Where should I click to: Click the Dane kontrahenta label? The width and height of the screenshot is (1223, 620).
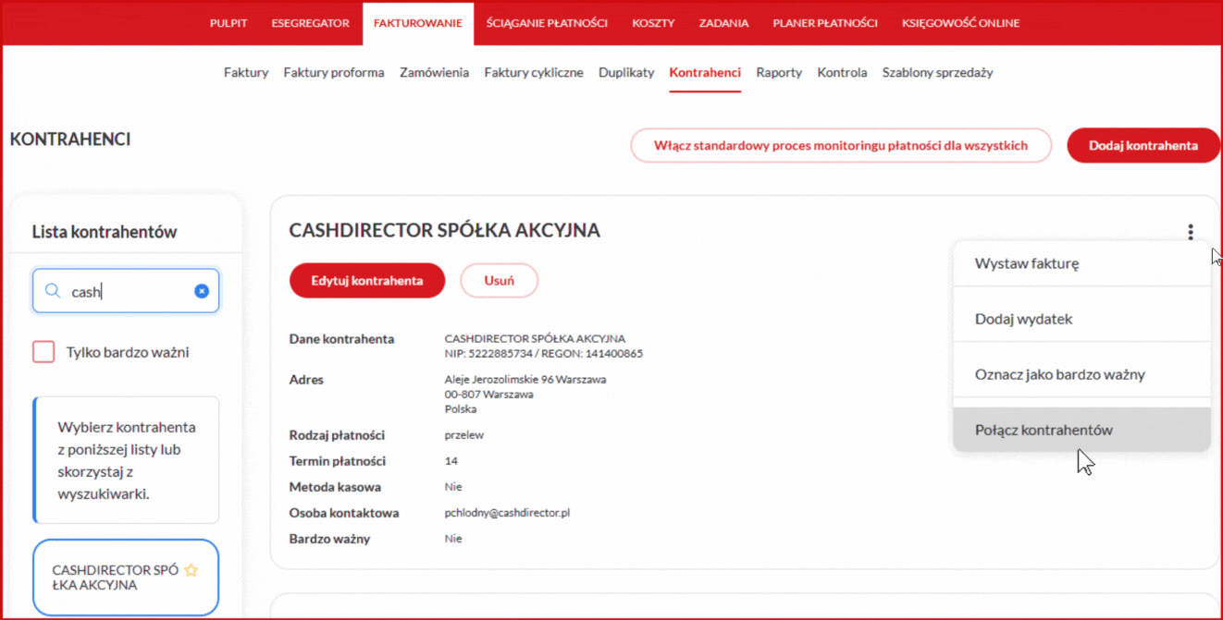pos(341,338)
